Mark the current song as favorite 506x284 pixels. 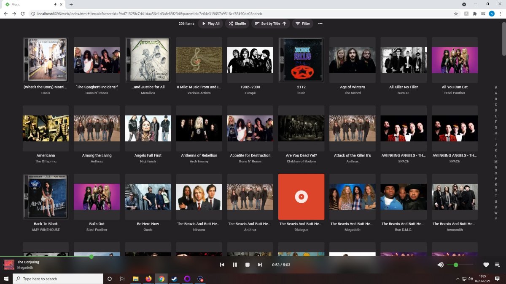pyautogui.click(x=486, y=265)
